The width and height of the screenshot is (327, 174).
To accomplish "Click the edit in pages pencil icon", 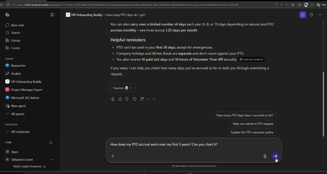I will (142, 99).
